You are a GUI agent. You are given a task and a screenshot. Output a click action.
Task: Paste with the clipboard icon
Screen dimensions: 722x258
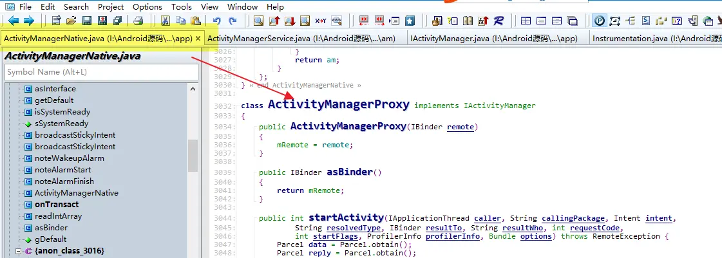click(x=196, y=20)
